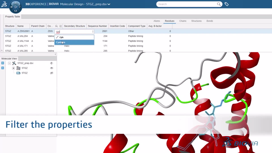The image size is (272, 153).
Task: Choose the Cysteine suggestion in the filter dropdown
Action: (75, 42)
